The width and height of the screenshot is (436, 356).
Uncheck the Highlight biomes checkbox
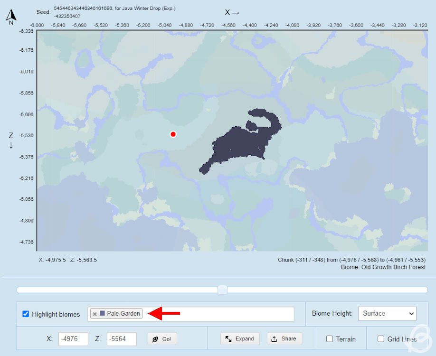(x=26, y=314)
